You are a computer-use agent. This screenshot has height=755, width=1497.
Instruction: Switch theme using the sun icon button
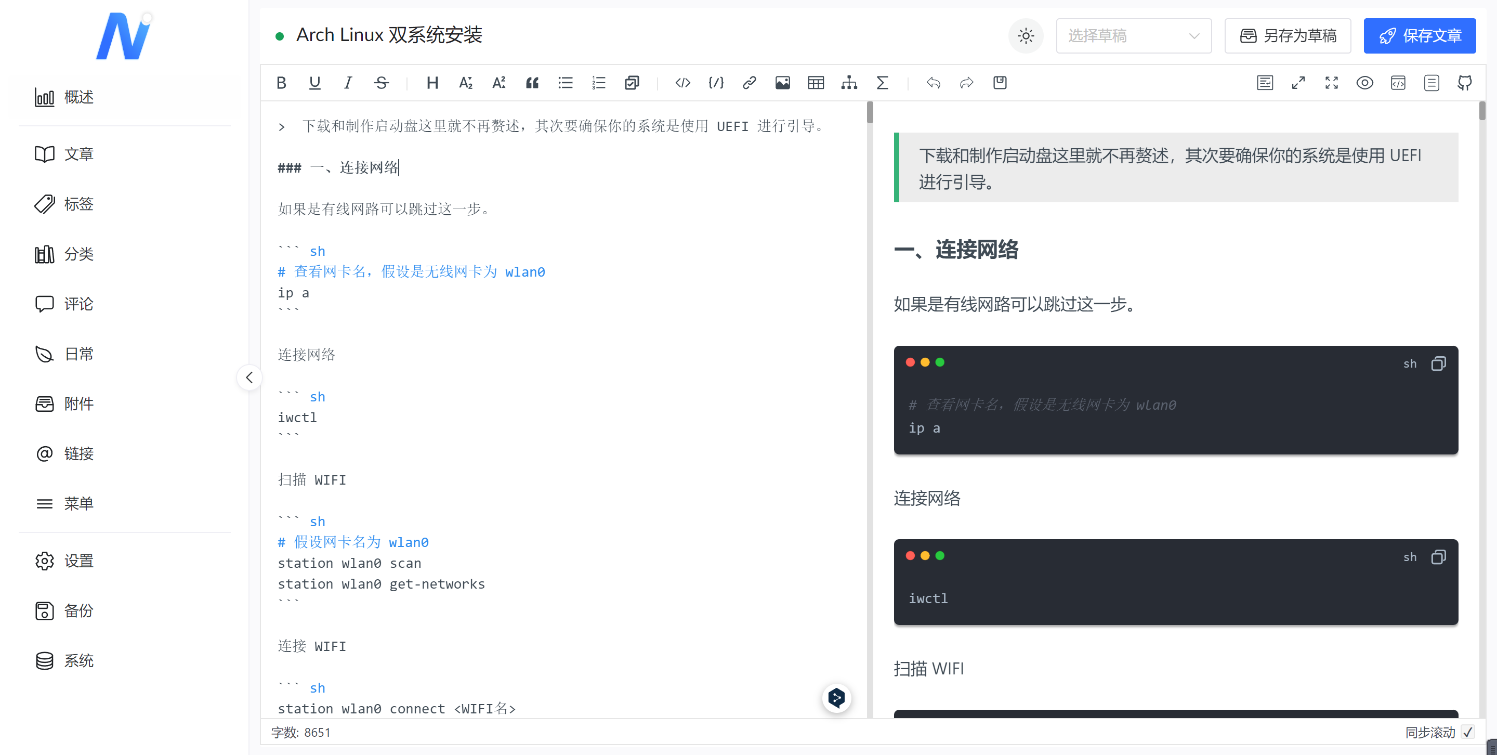point(1026,36)
